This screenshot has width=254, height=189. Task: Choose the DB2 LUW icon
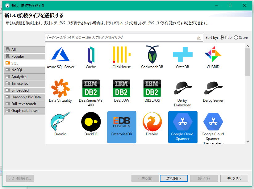(122, 88)
